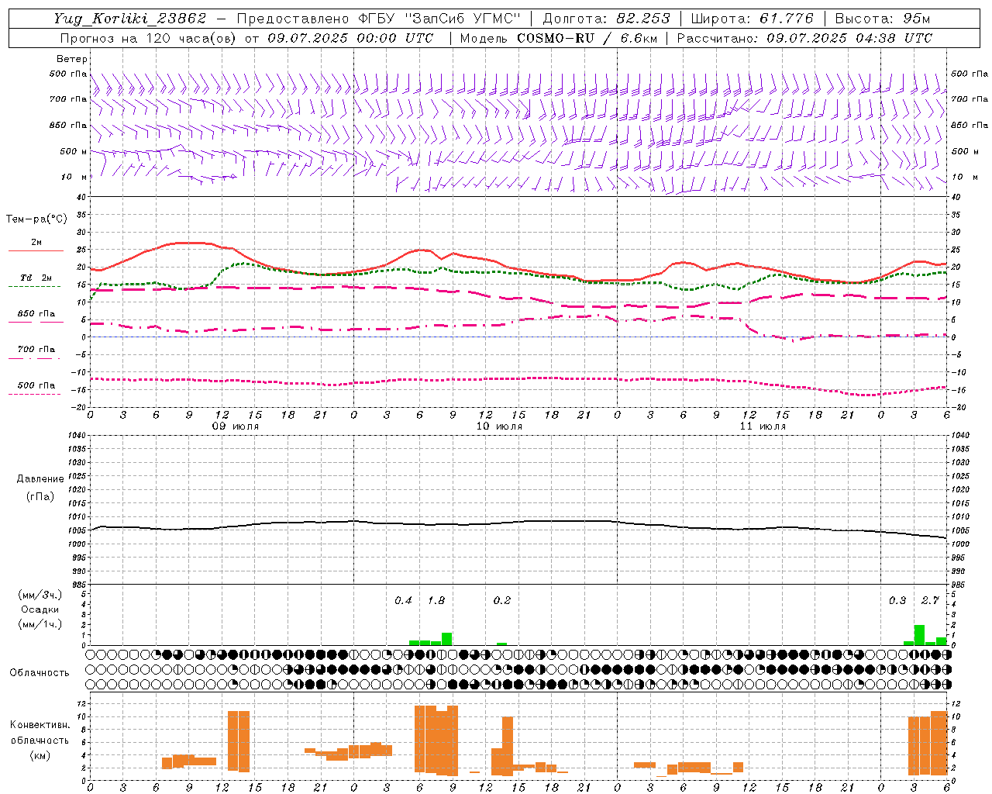992x794 pixels.
Task: Click the 09 июля date label
Action: [236, 426]
